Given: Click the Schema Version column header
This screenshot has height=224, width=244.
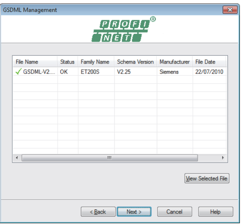Looking at the screenshot, I should coord(135,62).
